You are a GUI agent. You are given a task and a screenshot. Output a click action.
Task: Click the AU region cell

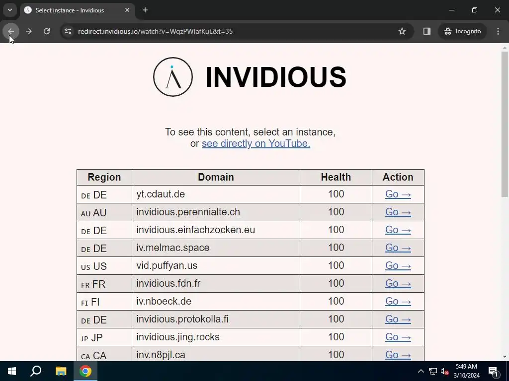pyautogui.click(x=104, y=212)
